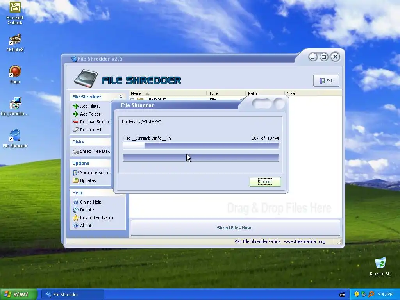Click the Shredder Settings icon
The image size is (400, 300).
tap(76, 173)
